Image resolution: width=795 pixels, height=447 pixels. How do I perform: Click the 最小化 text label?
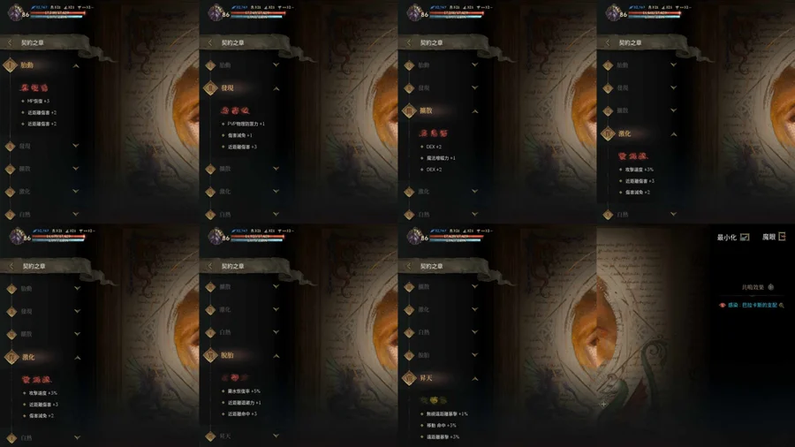click(x=727, y=237)
